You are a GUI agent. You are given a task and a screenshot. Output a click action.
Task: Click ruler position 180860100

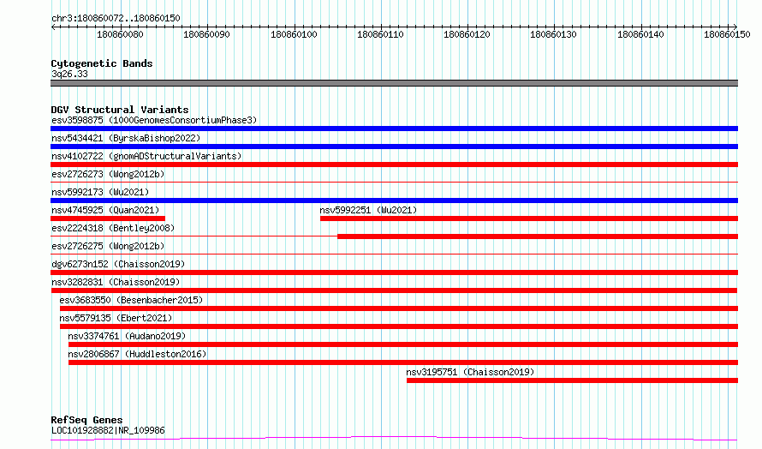click(294, 34)
